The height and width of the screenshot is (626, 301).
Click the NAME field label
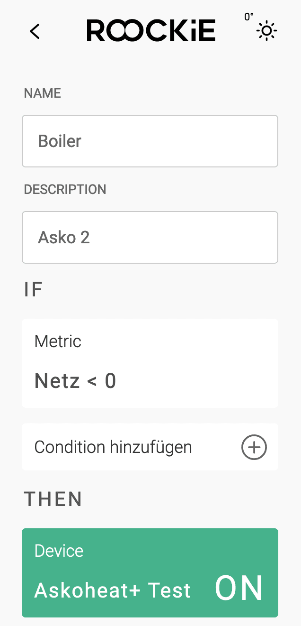[x=43, y=93]
